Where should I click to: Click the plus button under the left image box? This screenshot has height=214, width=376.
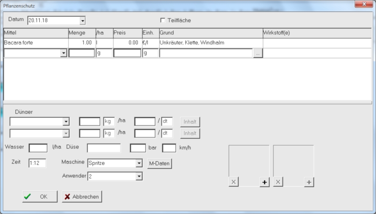pyautogui.click(x=264, y=182)
